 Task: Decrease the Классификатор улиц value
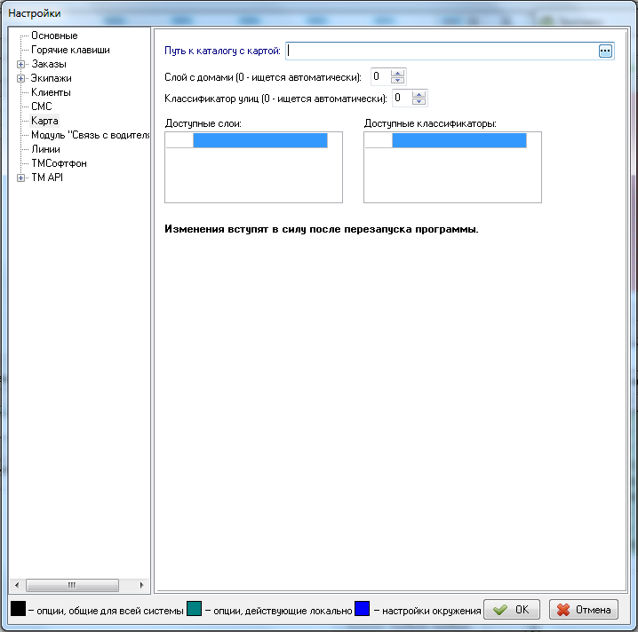pyautogui.click(x=420, y=101)
